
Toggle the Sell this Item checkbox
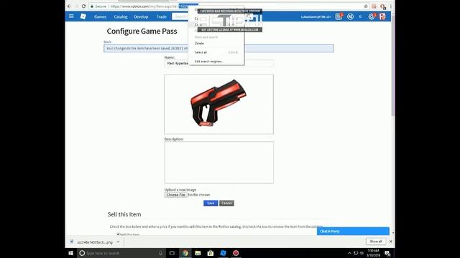pyautogui.click(x=118, y=234)
